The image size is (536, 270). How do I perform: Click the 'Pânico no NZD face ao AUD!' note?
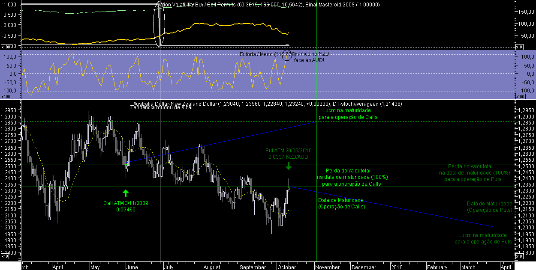click(312, 57)
